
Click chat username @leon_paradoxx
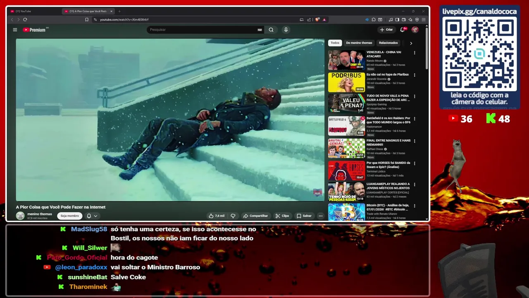coord(81,267)
